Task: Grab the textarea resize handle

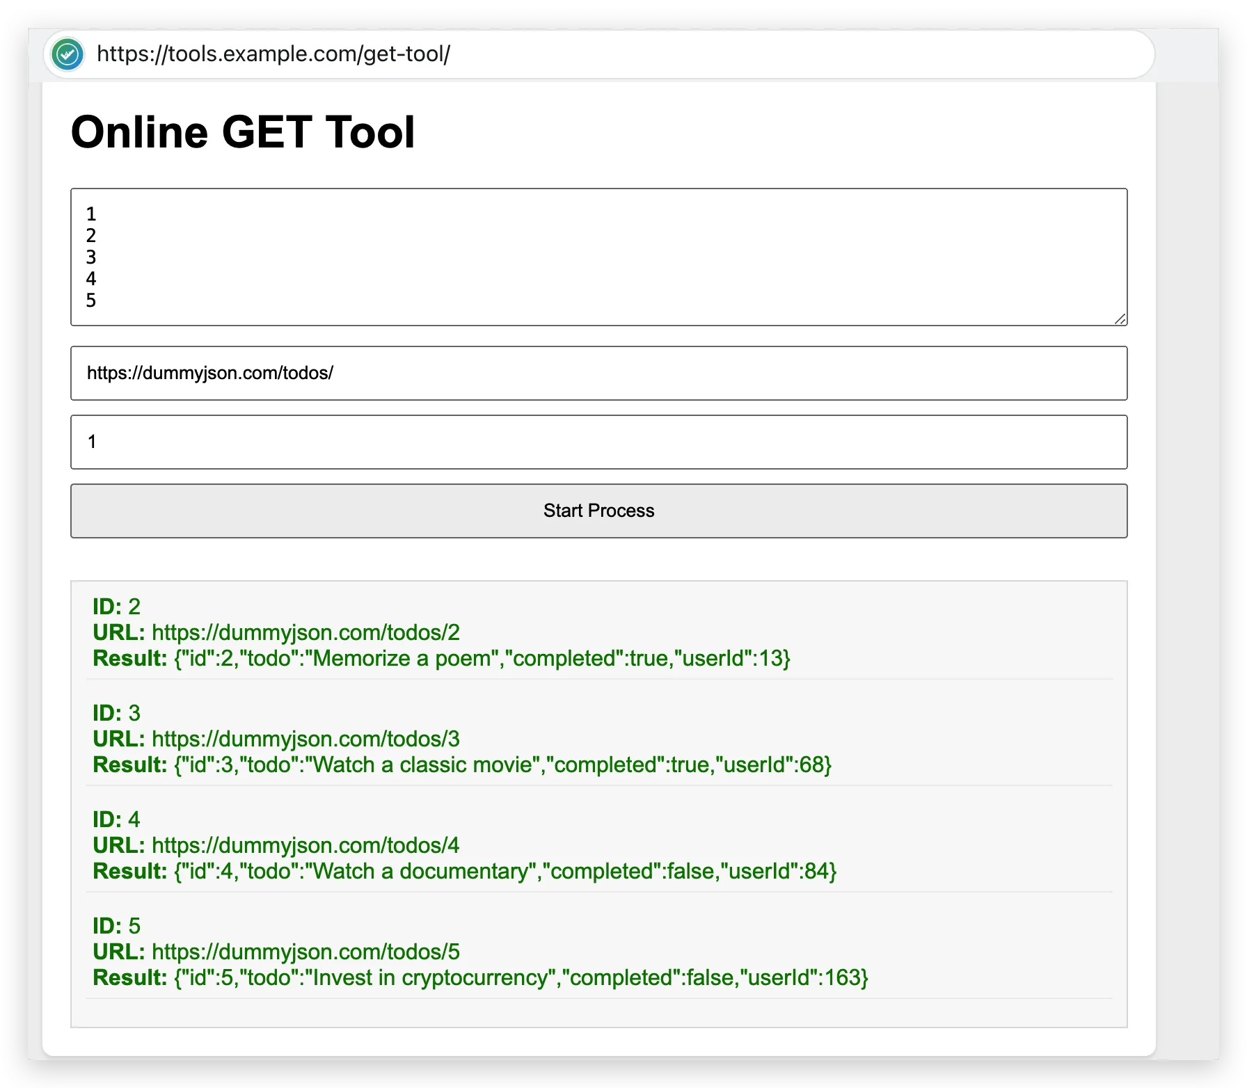Action: [x=1120, y=319]
